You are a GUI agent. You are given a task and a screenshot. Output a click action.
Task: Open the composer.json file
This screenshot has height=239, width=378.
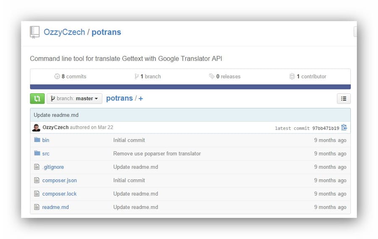coord(60,180)
